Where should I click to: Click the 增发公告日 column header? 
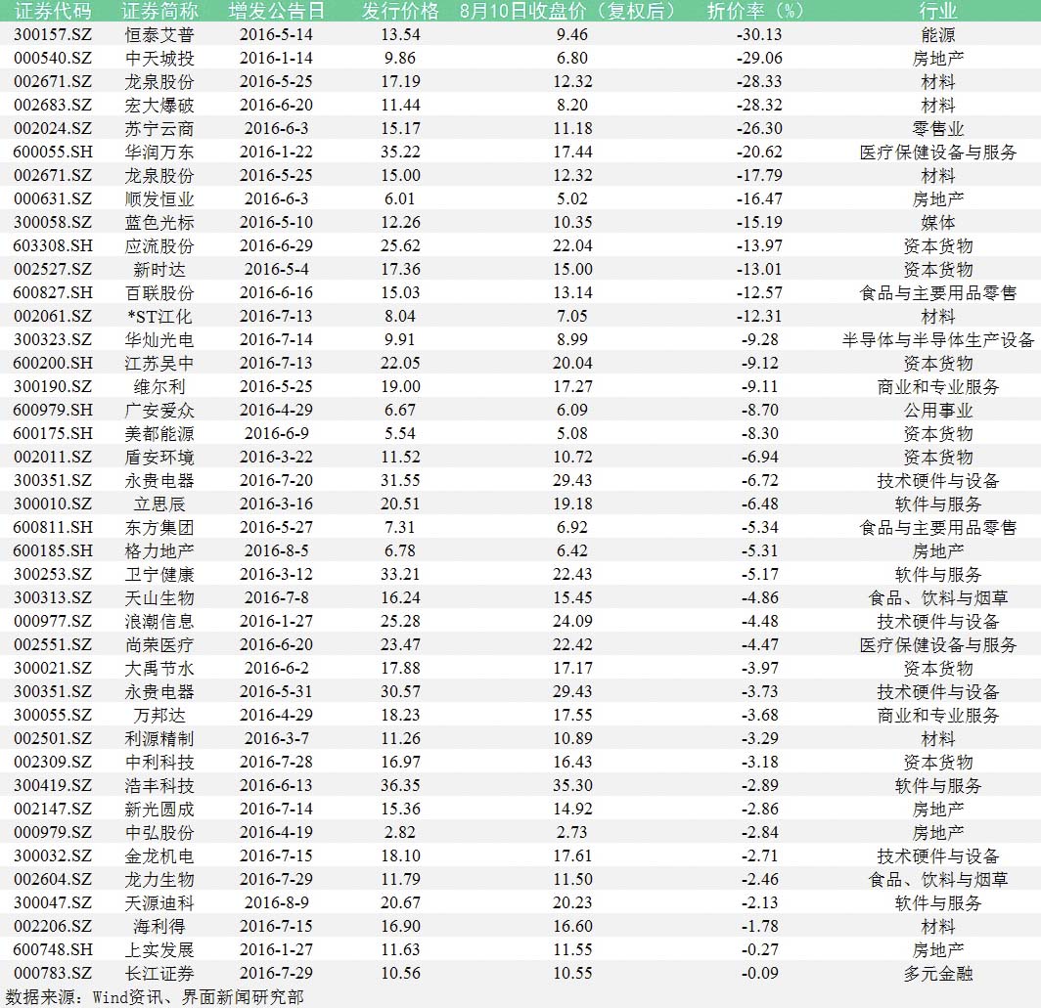[x=276, y=11]
